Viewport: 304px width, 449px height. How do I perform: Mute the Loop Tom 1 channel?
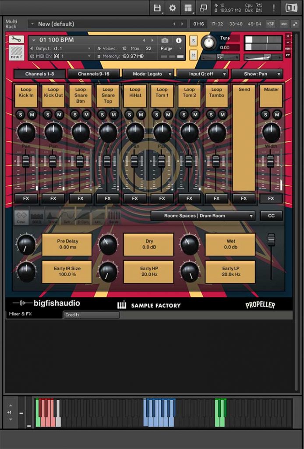[168, 115]
